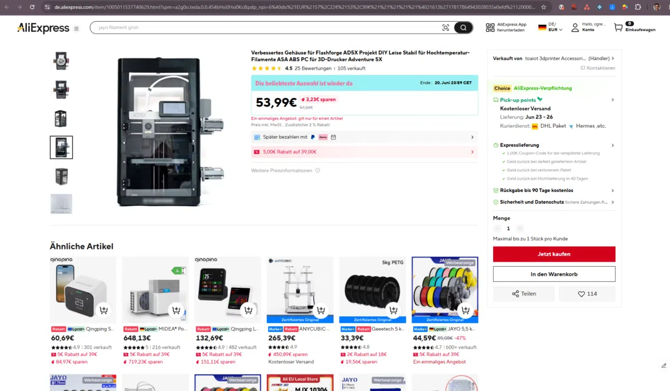The height and width of the screenshot is (391, 670).
Task: Click the product title Verbessertes Gehäuse für Flashforge AD5X
Action: [360, 56]
